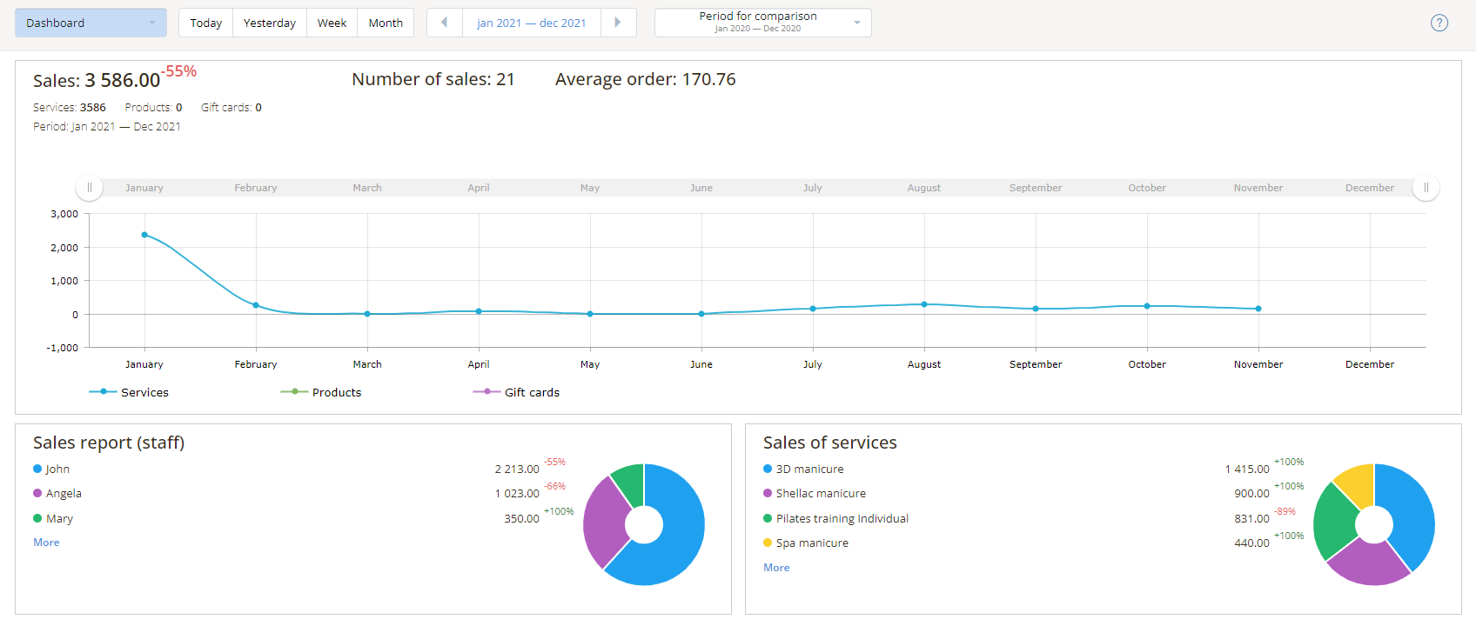Open the Jan 2021 — Dec 2021 date range

(x=532, y=23)
